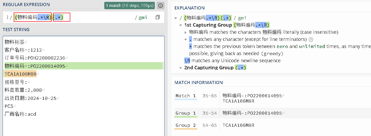This screenshot has width=371, height=136.
Task: Click the '1 match (16 steps, 105µs)' badge
Action: [x=129, y=5]
